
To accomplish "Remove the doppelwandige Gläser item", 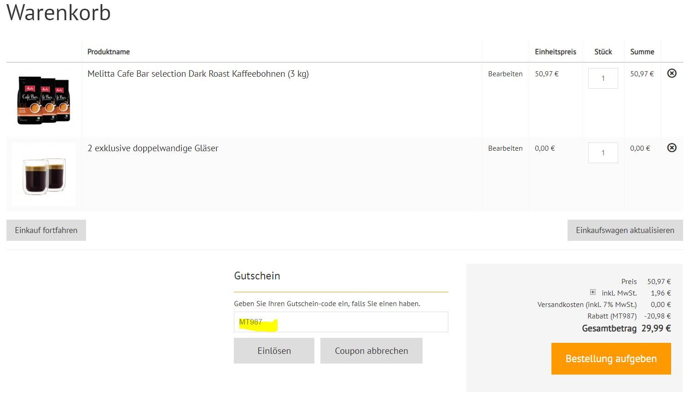I will tap(672, 148).
